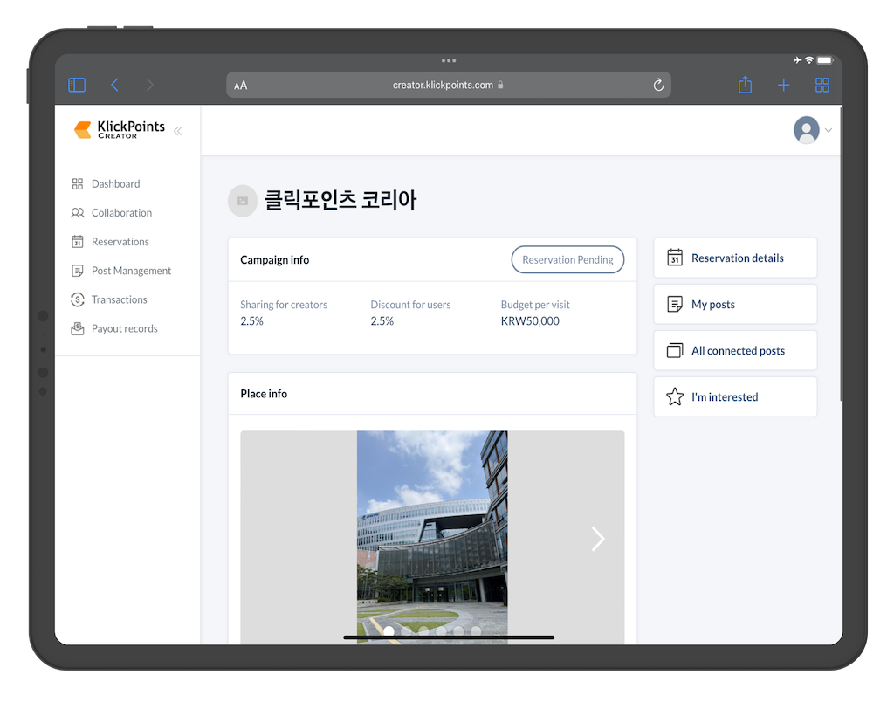Tap the three-dot multitasking control
This screenshot has width=894, height=716.
(x=449, y=60)
